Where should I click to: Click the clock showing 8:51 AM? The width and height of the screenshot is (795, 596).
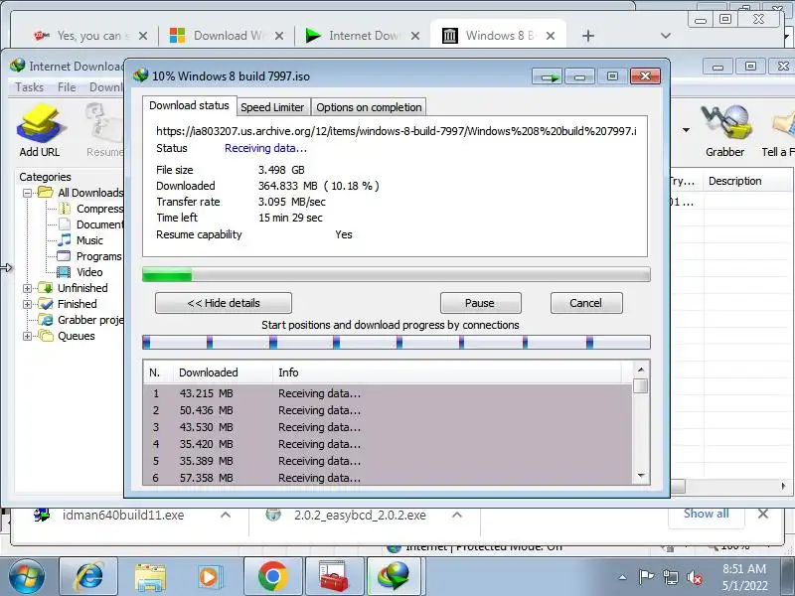pos(744,569)
